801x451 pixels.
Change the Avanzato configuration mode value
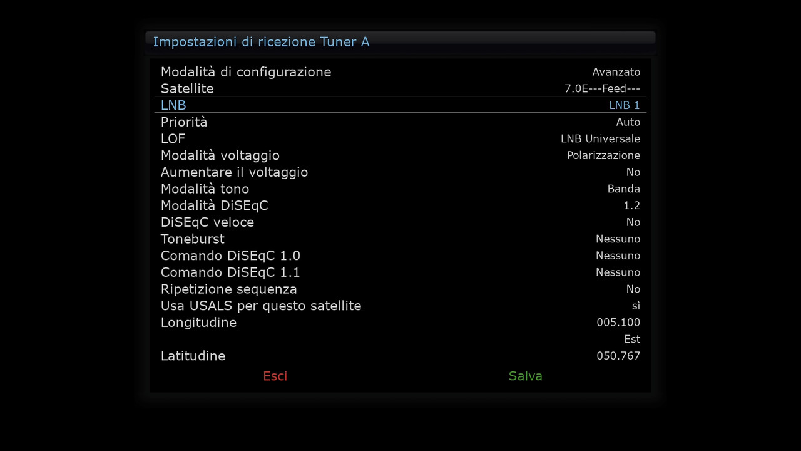[x=616, y=72]
